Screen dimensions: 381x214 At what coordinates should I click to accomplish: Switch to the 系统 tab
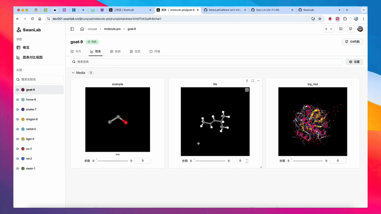(x=115, y=51)
